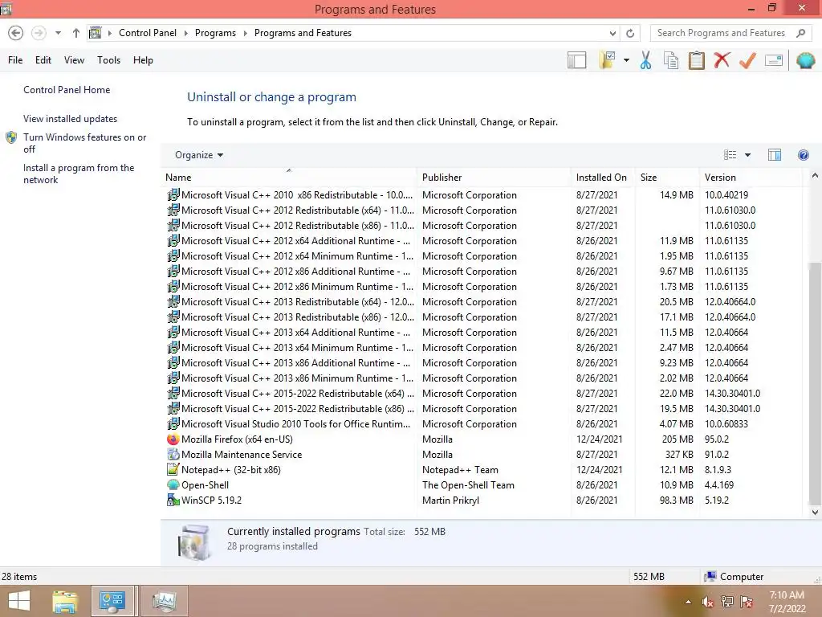
Task: Open the Resource Monitor taskbar icon
Action: 165,601
